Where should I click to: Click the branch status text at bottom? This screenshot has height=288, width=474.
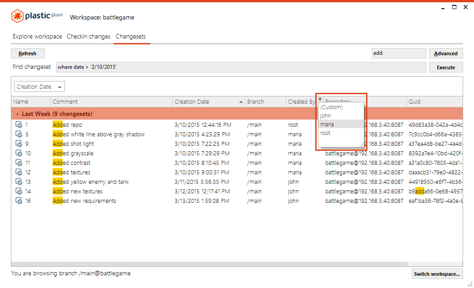click(71, 273)
